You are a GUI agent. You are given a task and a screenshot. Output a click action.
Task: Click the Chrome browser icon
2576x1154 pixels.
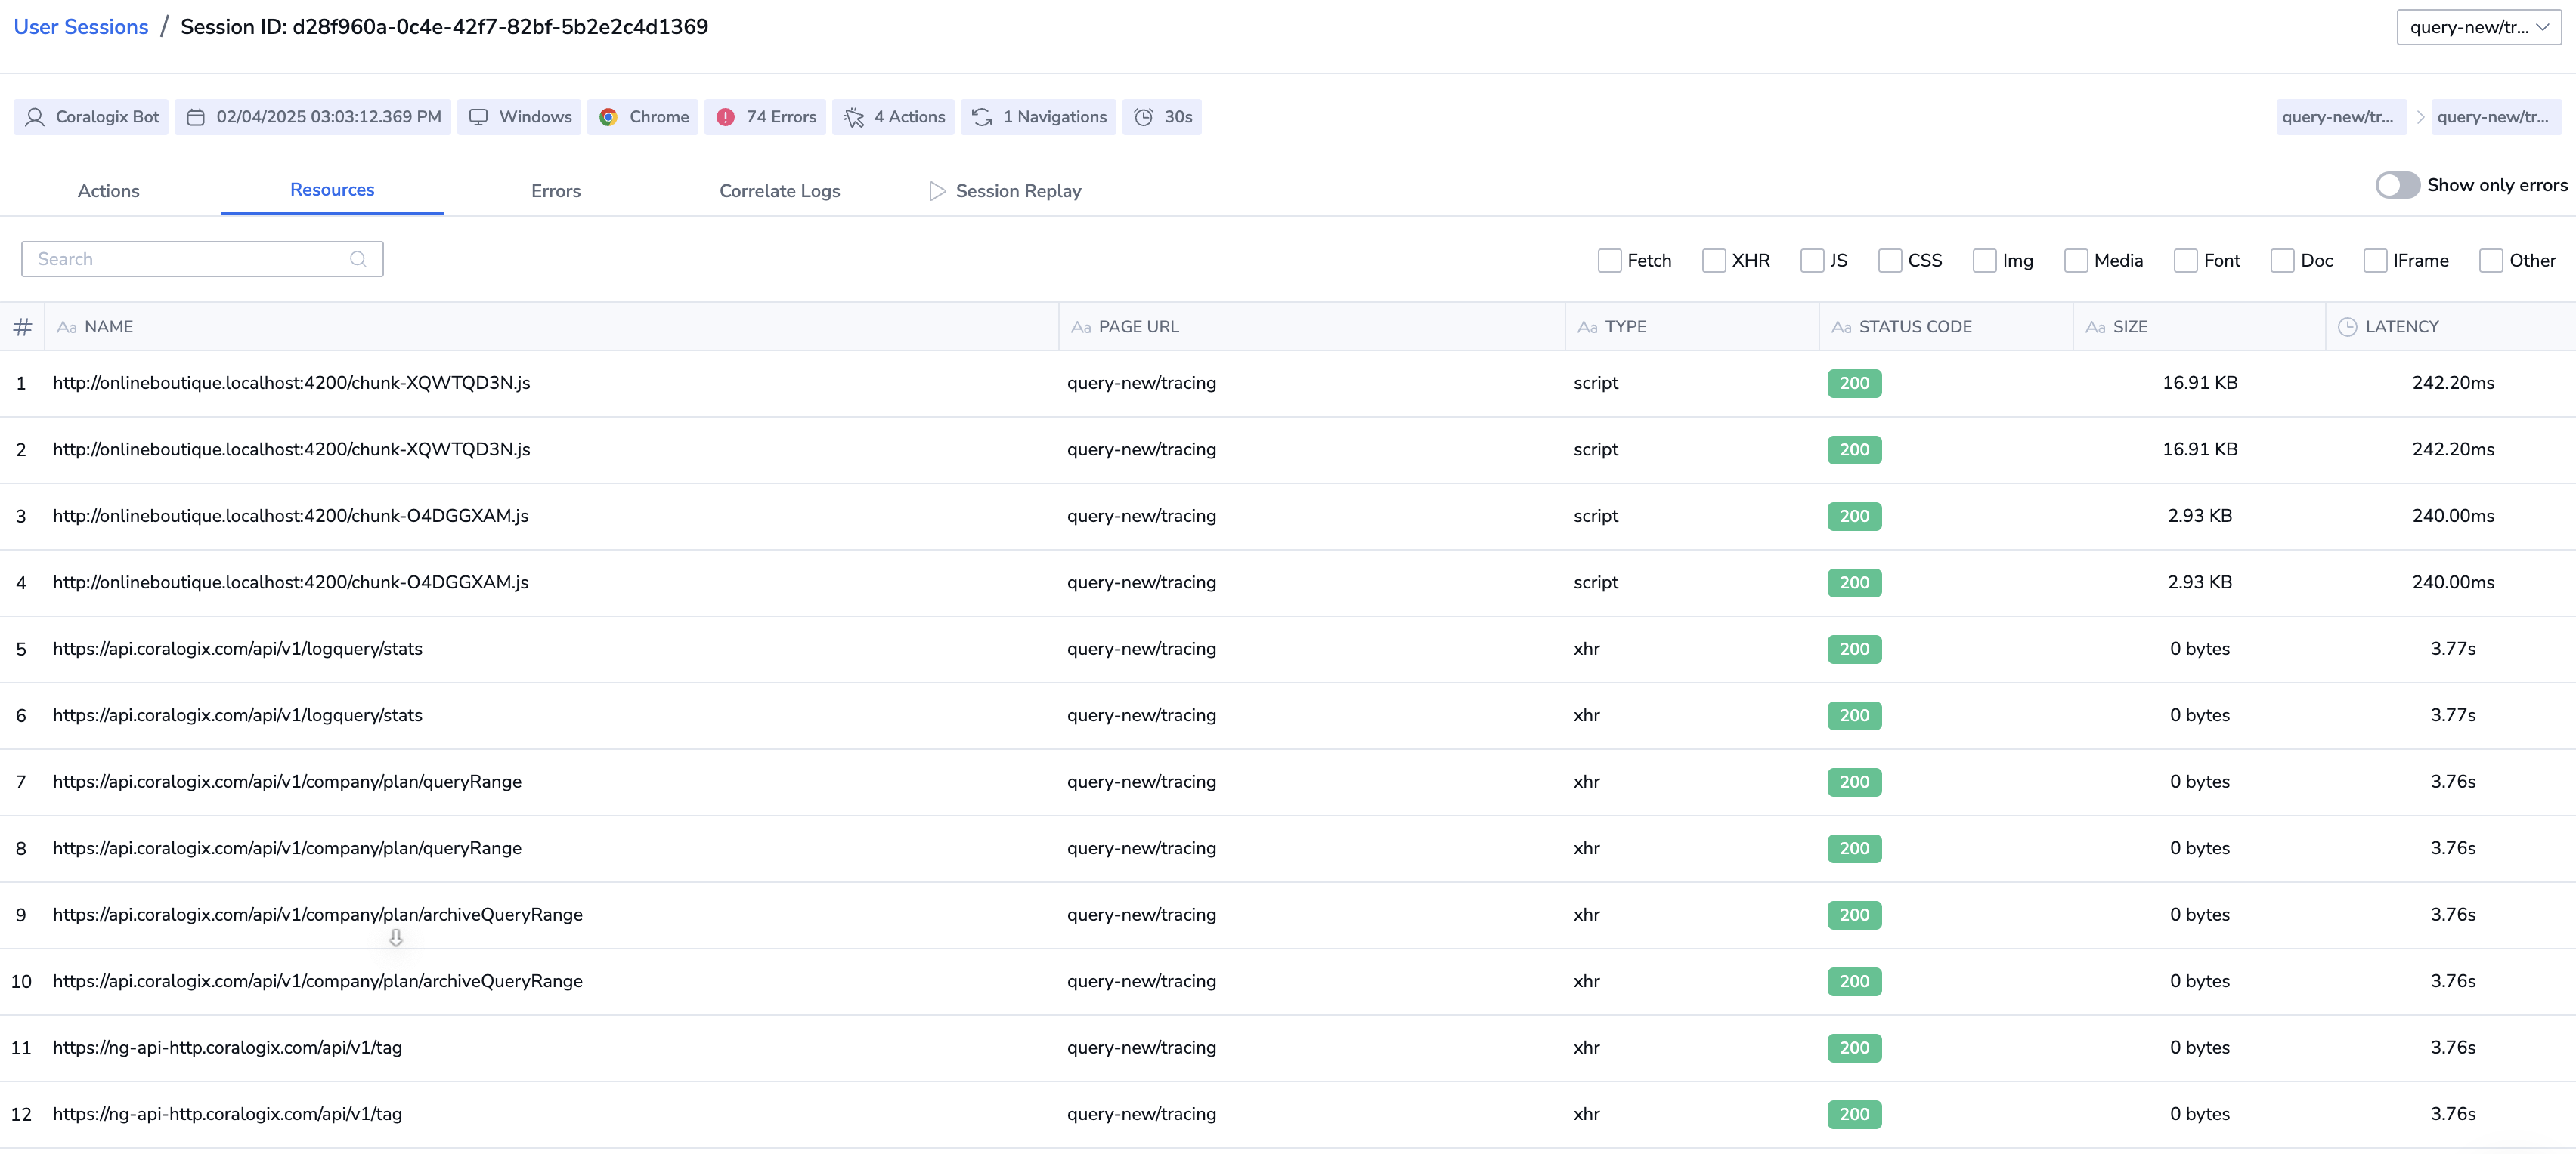click(608, 117)
